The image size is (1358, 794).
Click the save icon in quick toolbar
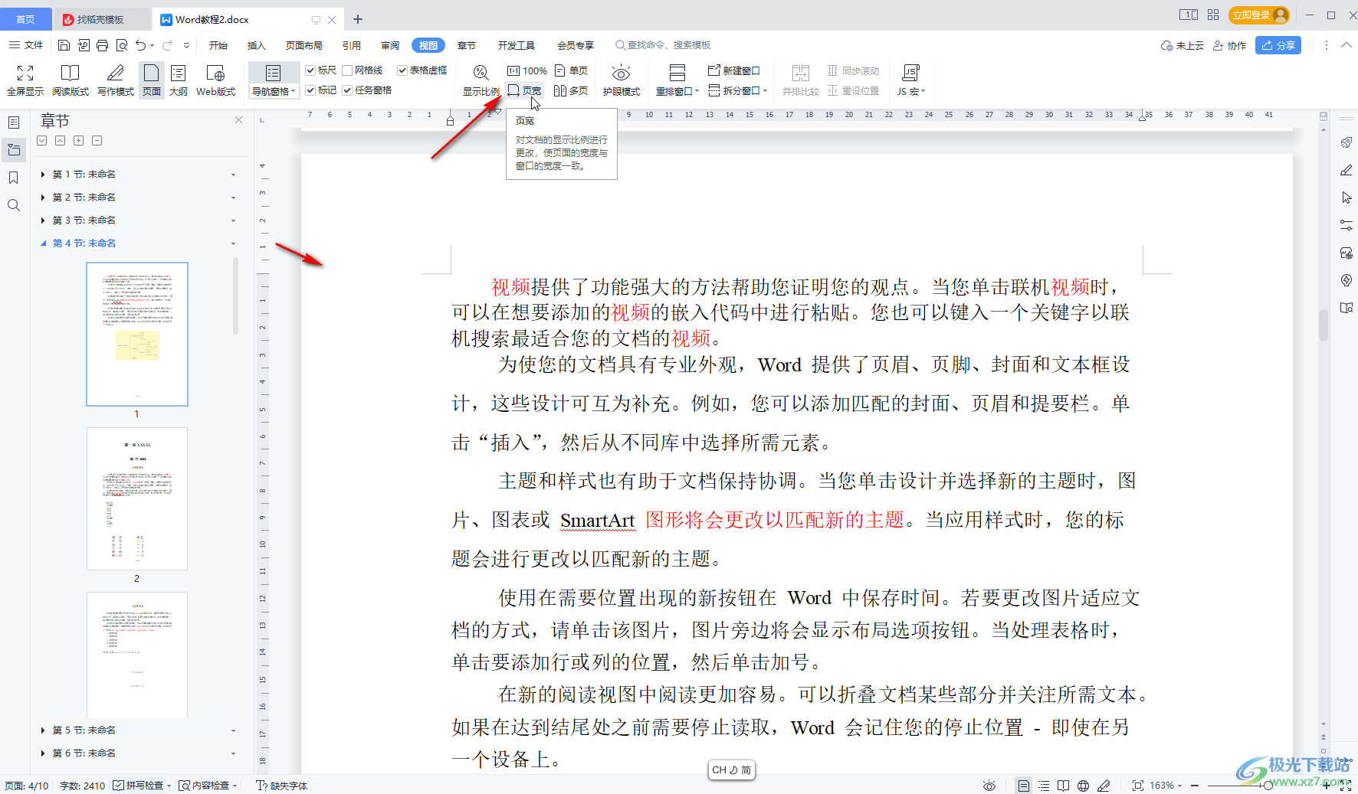pyautogui.click(x=64, y=45)
